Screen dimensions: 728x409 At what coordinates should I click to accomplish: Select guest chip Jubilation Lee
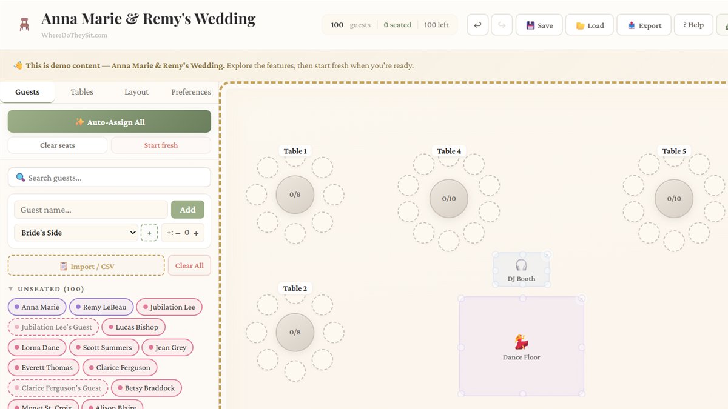169,307
